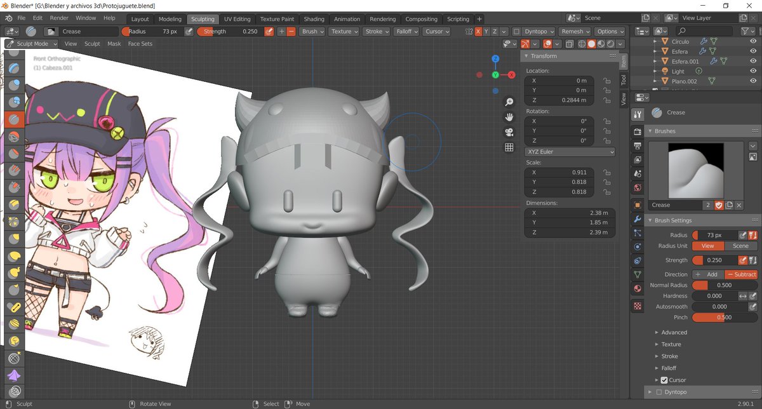Toggle the lock for Location X
This screenshot has height=409, width=762.
click(607, 81)
